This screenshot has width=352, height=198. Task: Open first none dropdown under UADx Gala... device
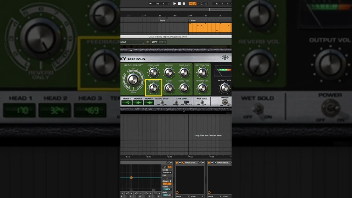[183, 196]
